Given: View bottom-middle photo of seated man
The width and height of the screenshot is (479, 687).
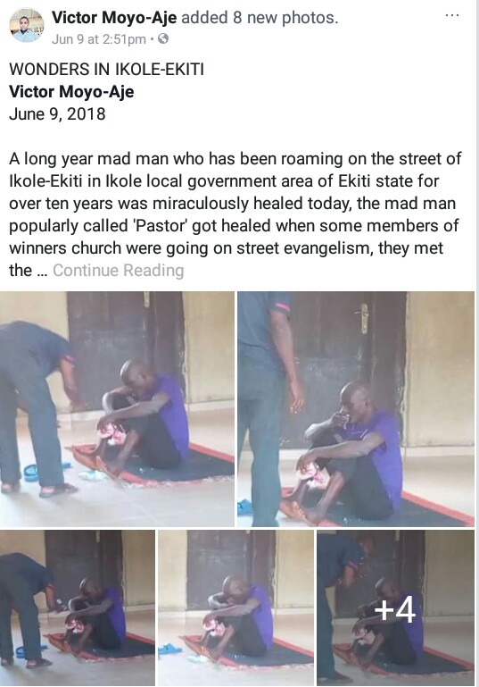Looking at the screenshot, I should coord(235,607).
